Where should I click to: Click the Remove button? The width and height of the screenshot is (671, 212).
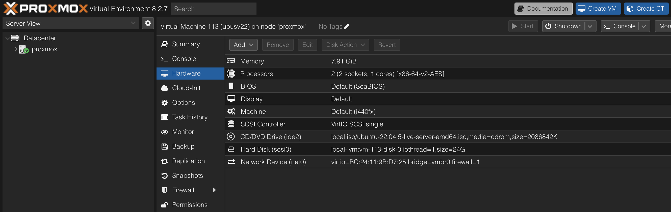[x=278, y=45]
